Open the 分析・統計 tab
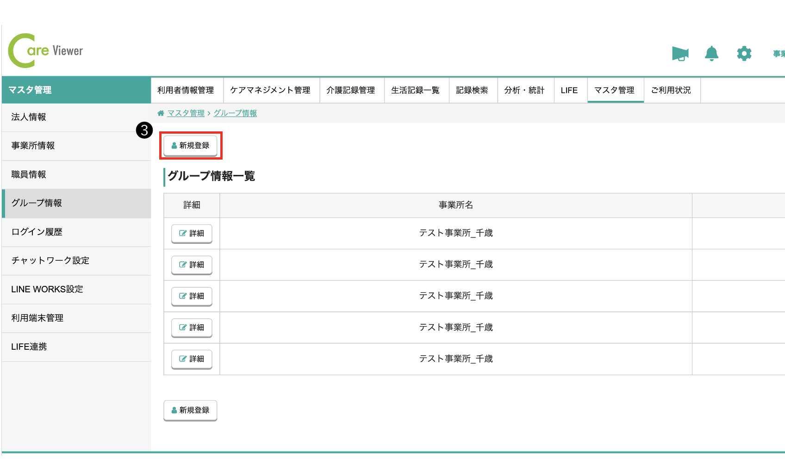Screen dimensions: 785x470 (525, 90)
